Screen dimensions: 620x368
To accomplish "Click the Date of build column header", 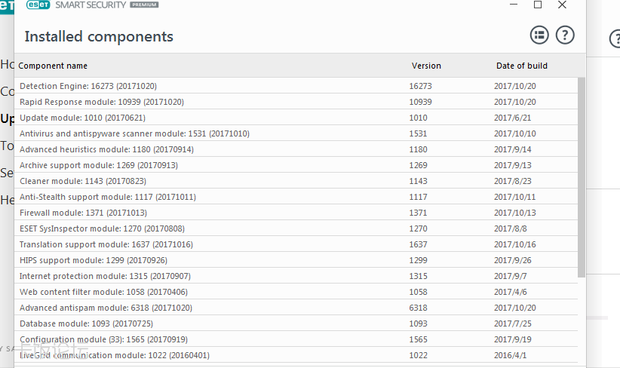I will [x=522, y=66].
